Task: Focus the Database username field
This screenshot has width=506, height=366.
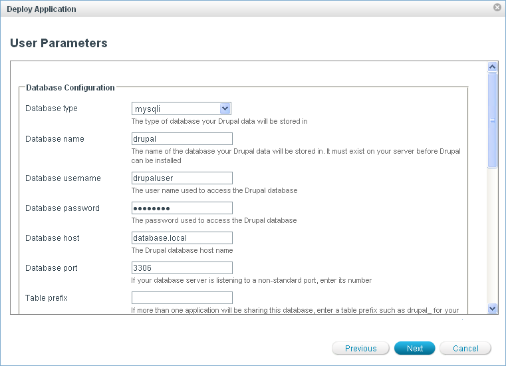Action: tap(182, 178)
